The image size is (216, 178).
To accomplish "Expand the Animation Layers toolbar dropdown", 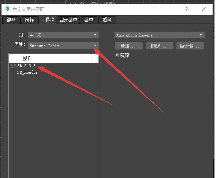I will pos(159,35).
